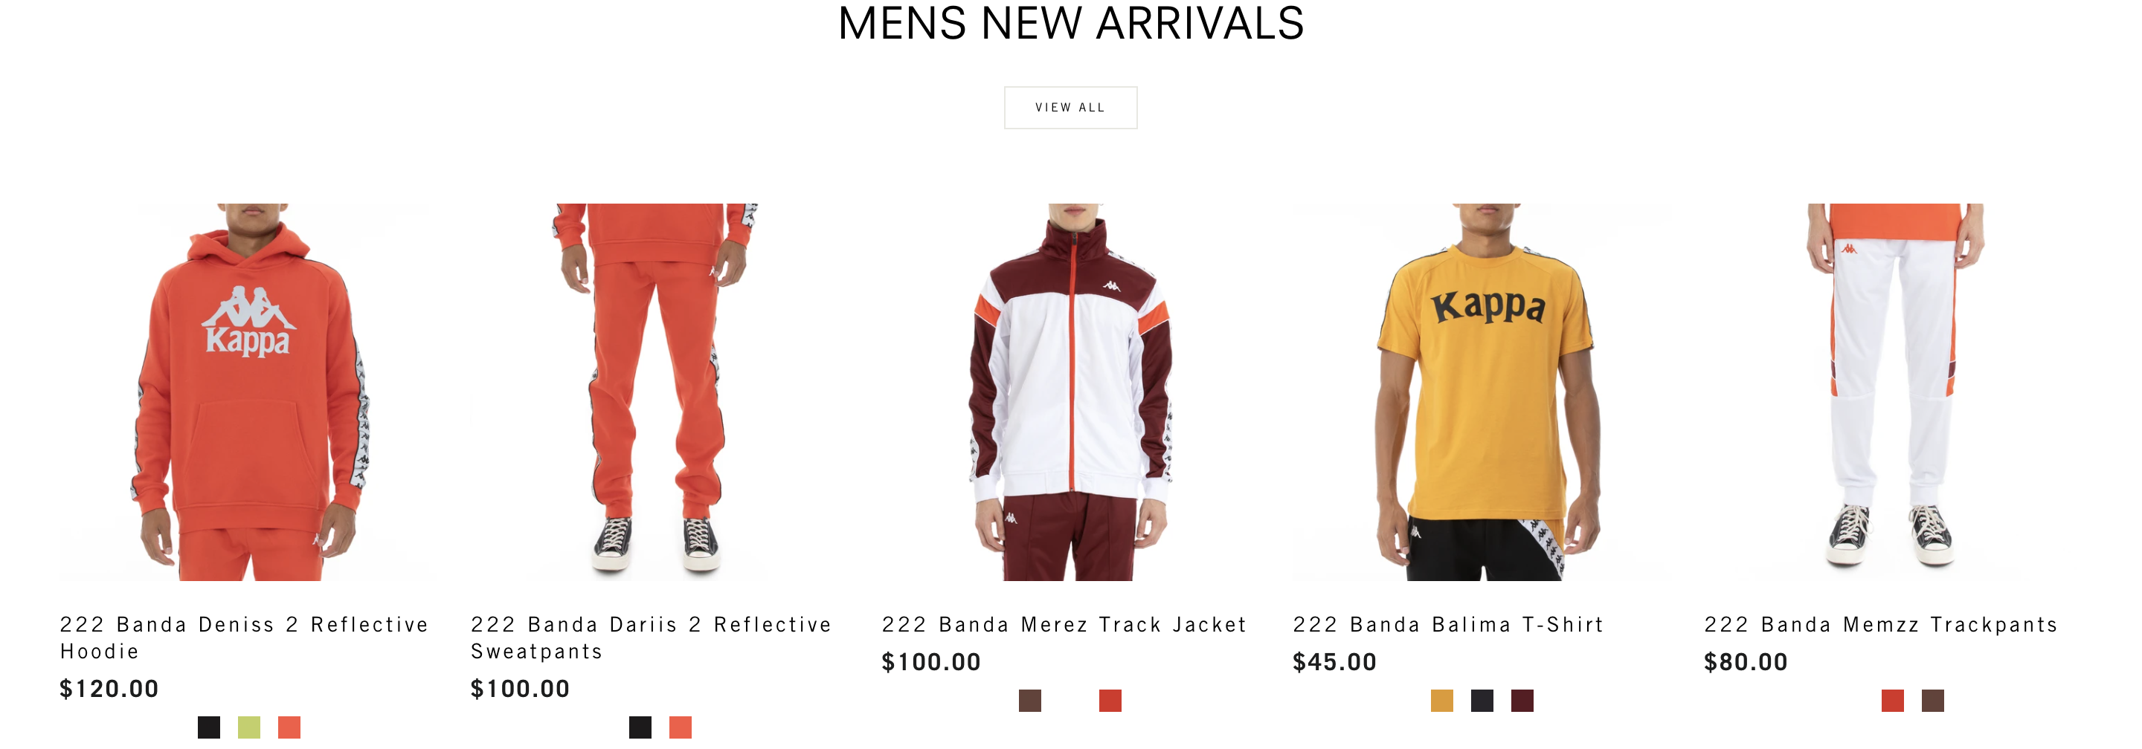2142x749 pixels.
Task: Open the yellow Kappa T-shirt image
Action: click(1482, 392)
